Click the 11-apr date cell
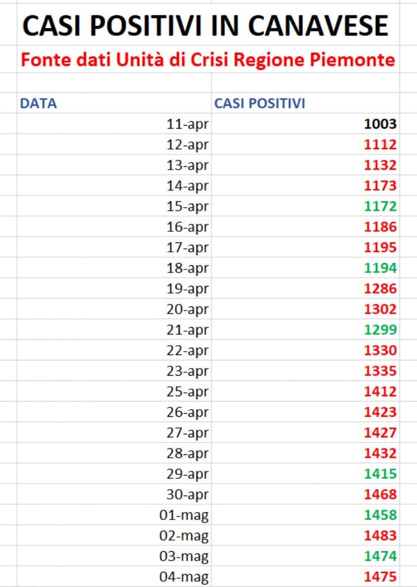This screenshot has width=417, height=587. (187, 124)
